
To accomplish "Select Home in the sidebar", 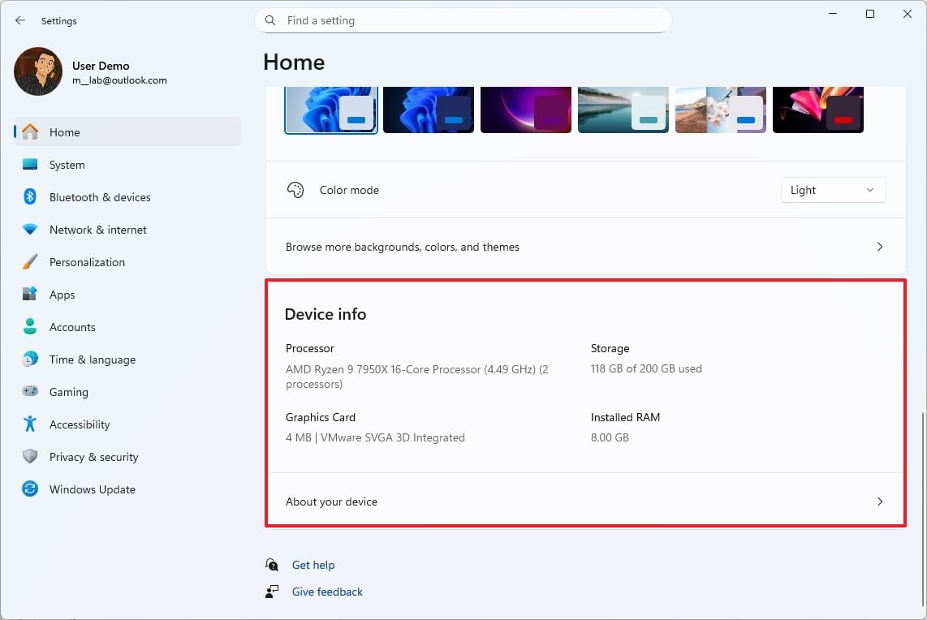I will point(64,132).
